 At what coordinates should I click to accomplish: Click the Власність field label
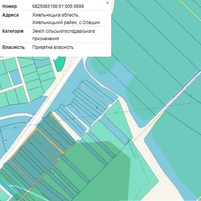(13, 47)
